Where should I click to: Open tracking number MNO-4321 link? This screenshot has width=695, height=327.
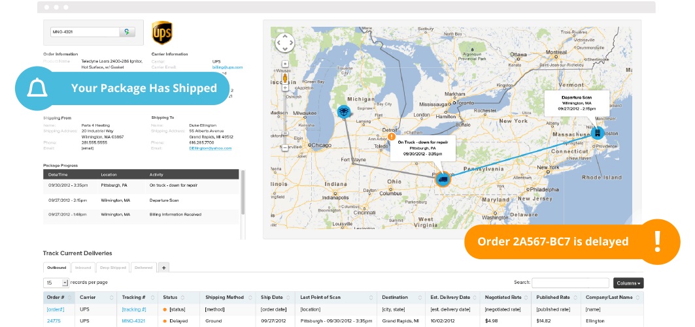pyautogui.click(x=134, y=321)
